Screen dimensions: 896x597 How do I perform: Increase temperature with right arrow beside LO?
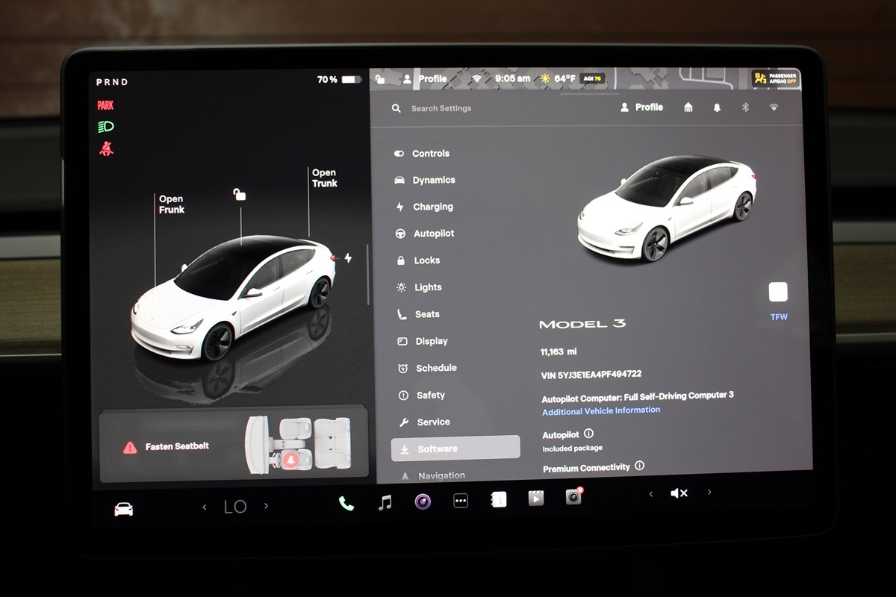coord(266,506)
